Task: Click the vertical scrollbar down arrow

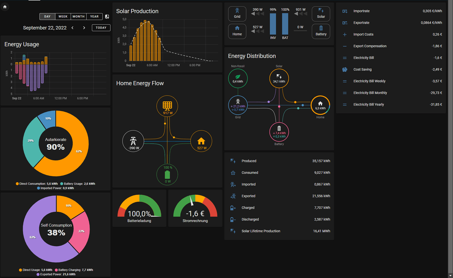Action: pyautogui.click(x=450, y=275)
